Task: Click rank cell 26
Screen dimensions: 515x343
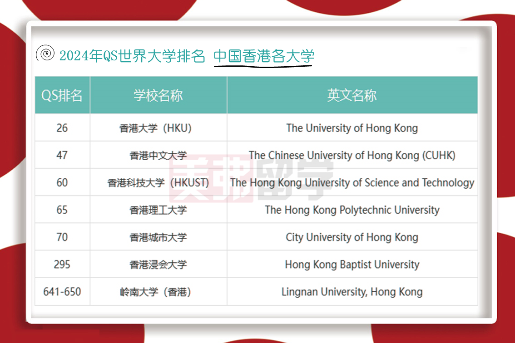Action: (62, 127)
